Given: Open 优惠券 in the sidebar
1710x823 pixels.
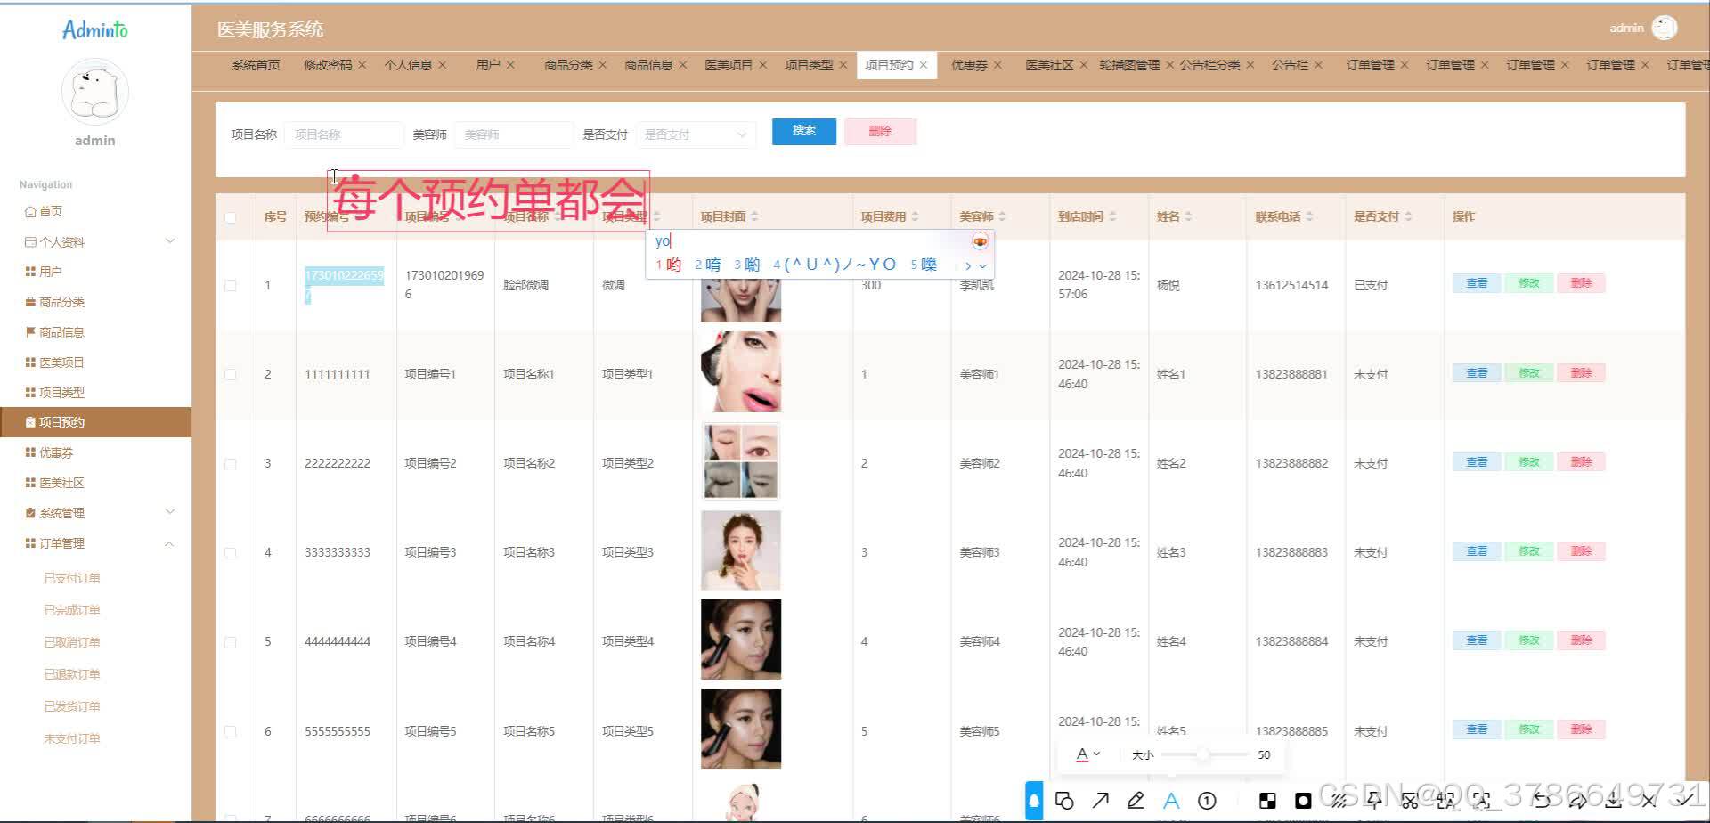Looking at the screenshot, I should (49, 452).
